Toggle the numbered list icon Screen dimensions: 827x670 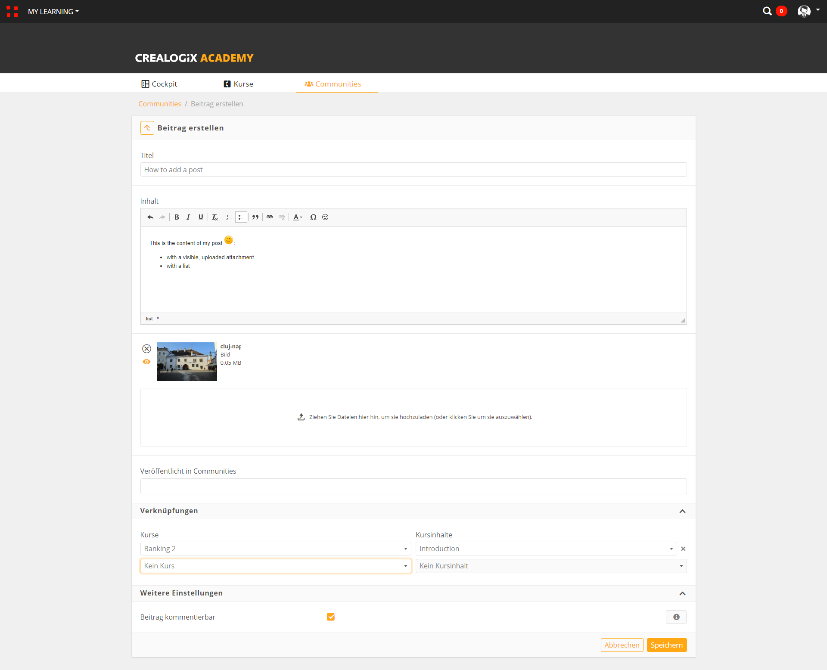pos(229,217)
